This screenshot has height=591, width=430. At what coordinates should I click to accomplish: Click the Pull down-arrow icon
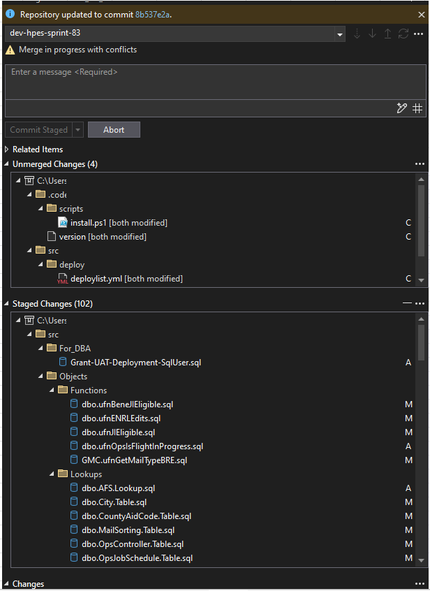pos(372,34)
